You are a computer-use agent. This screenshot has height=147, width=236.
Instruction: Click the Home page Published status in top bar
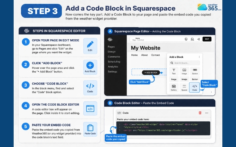pos(138,39)
